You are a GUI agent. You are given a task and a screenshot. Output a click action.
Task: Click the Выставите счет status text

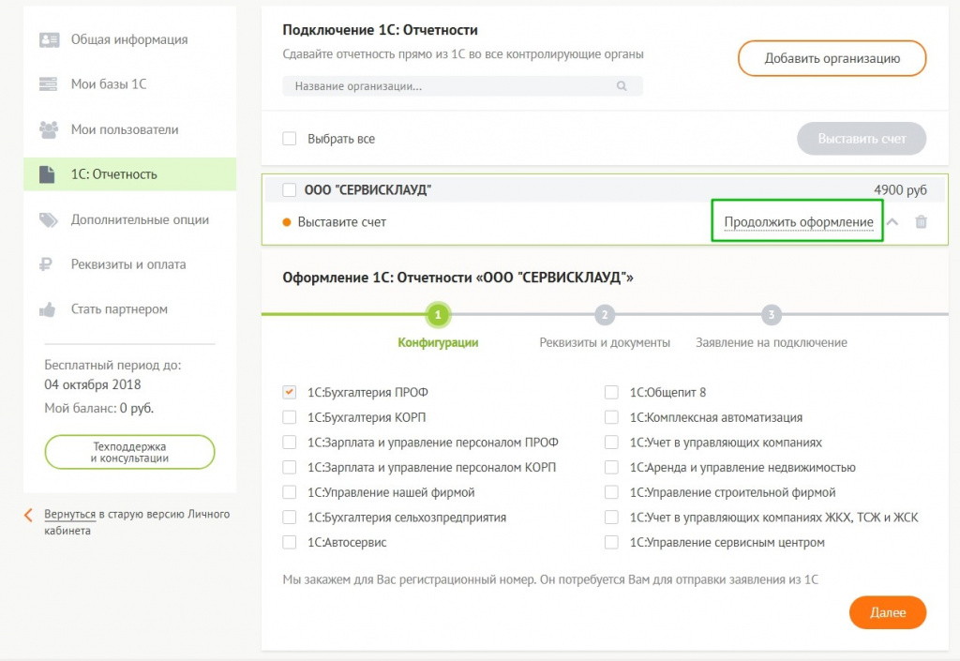tap(341, 222)
